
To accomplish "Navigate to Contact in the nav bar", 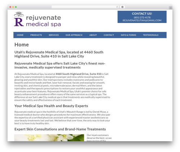I will click(109, 35).
